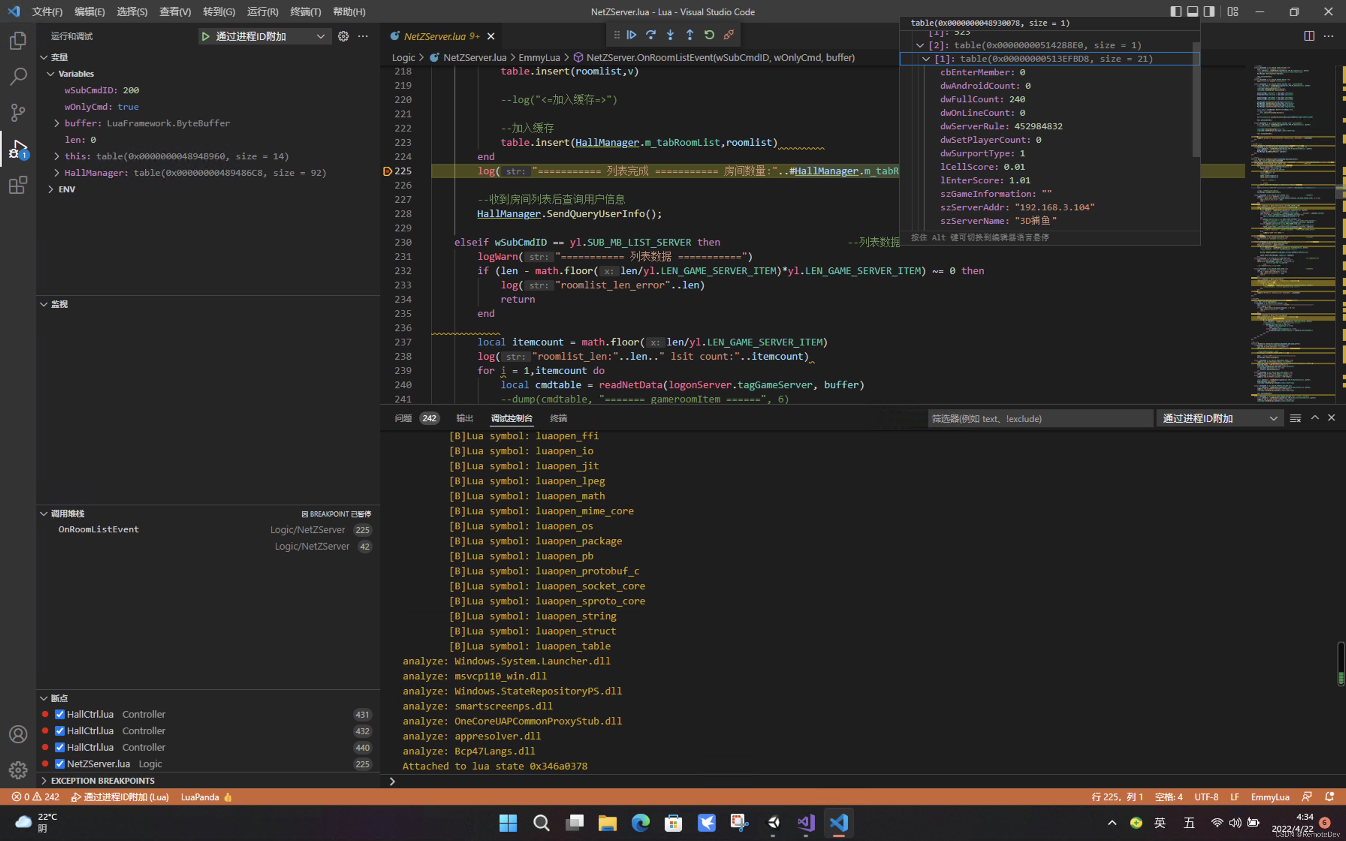The width and height of the screenshot is (1346, 841).
Task: Toggle HallCtrl.lua breakpoint at line 440
Action: [59, 747]
